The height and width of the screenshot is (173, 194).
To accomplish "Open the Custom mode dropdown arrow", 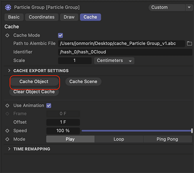I will (x=189, y=7).
